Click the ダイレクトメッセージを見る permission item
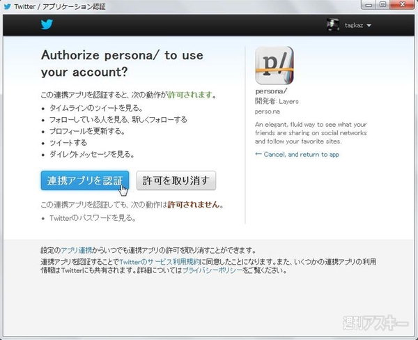Viewport: 418px width, 340px height. pyautogui.click(x=92, y=155)
